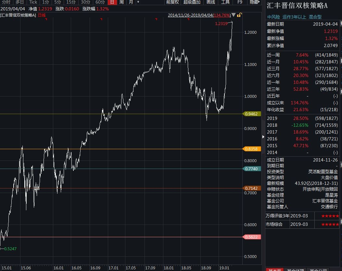342x271 pixels.
Task: Toggle the 前复权 price adjustment option
Action: click(x=172, y=2)
